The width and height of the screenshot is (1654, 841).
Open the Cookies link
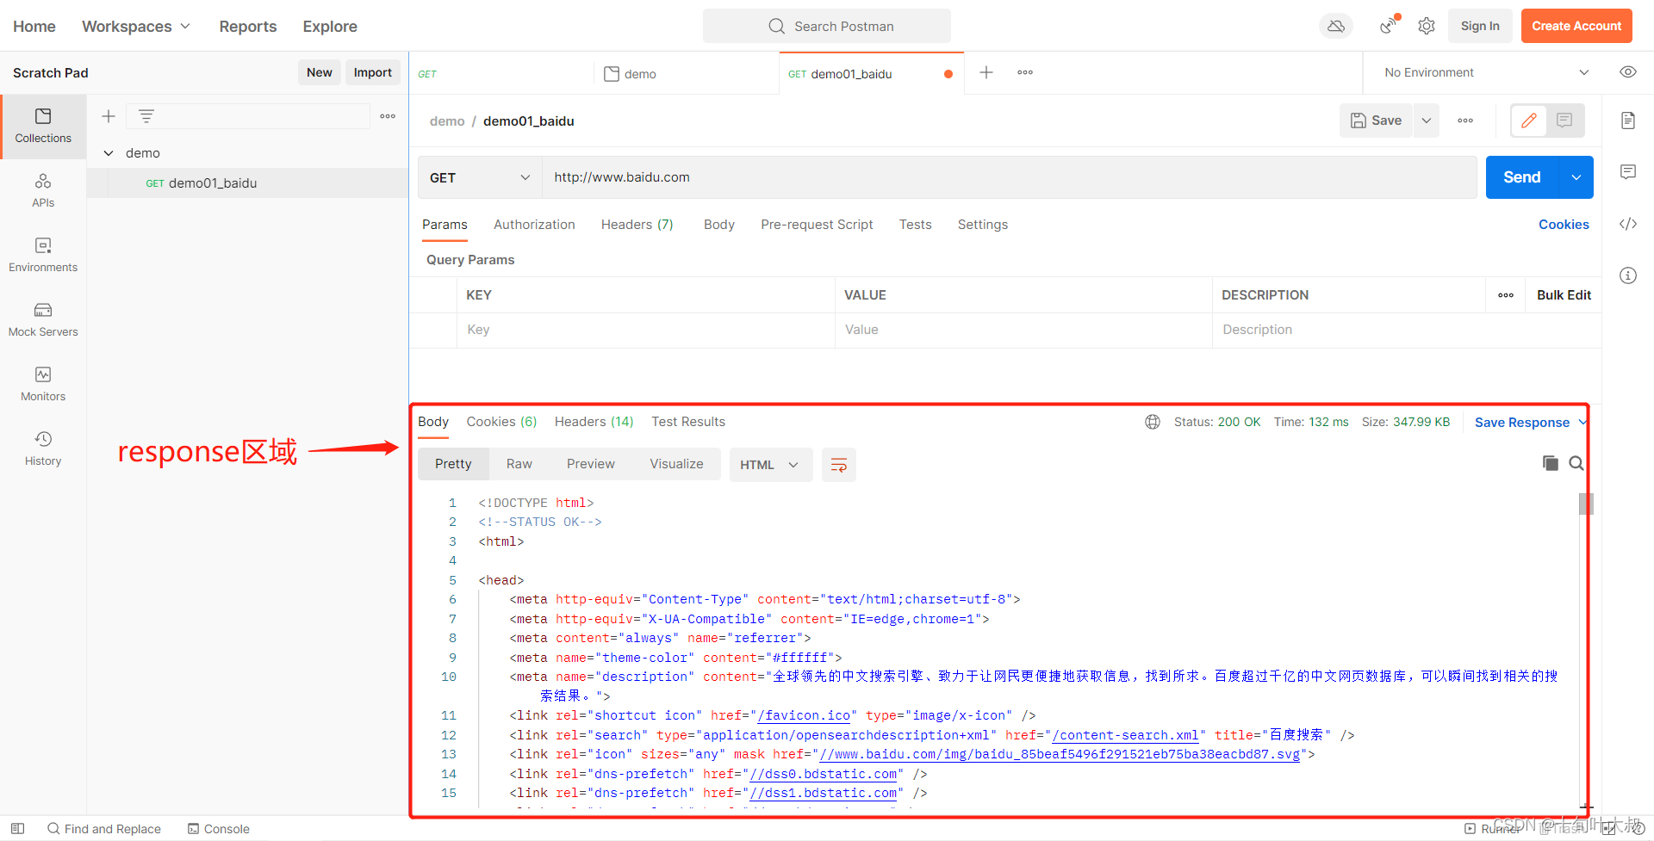click(1564, 225)
